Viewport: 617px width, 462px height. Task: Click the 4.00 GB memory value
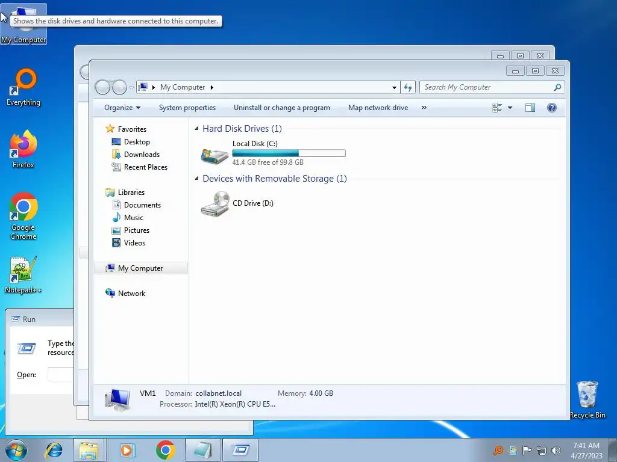(x=321, y=393)
